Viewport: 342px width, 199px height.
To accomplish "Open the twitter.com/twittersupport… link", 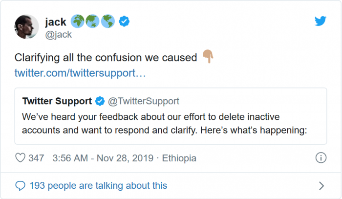I will (80, 73).
